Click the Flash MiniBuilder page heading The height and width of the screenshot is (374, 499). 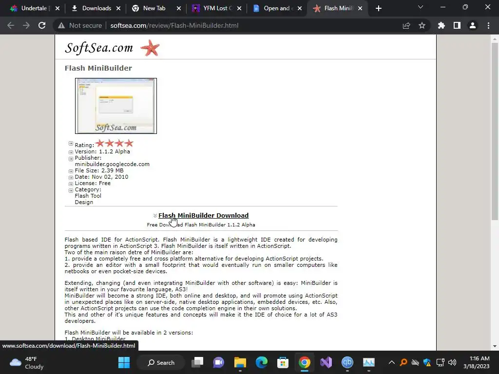[98, 68]
